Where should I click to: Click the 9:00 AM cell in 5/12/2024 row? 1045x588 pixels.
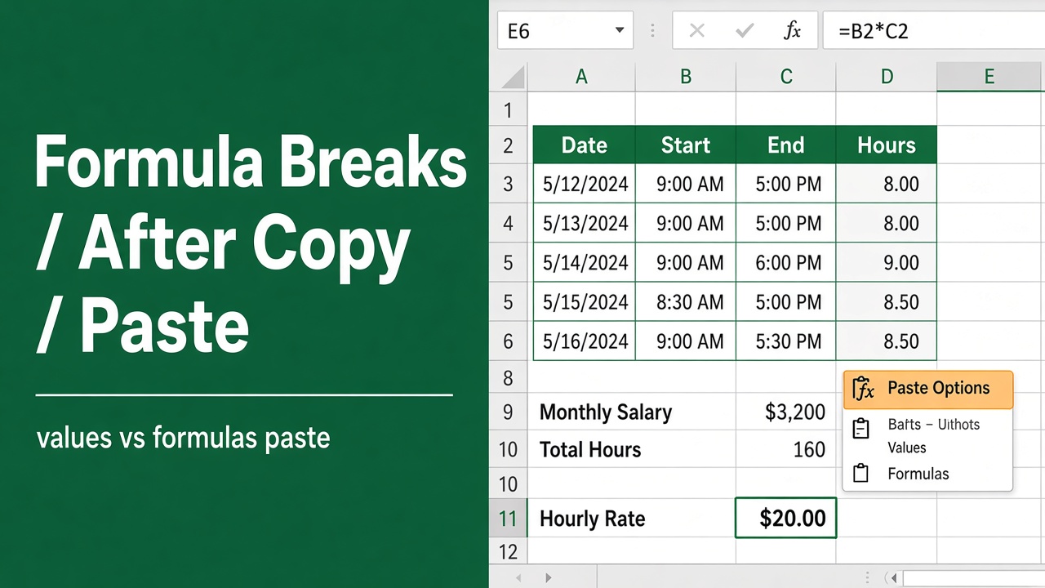coord(686,185)
